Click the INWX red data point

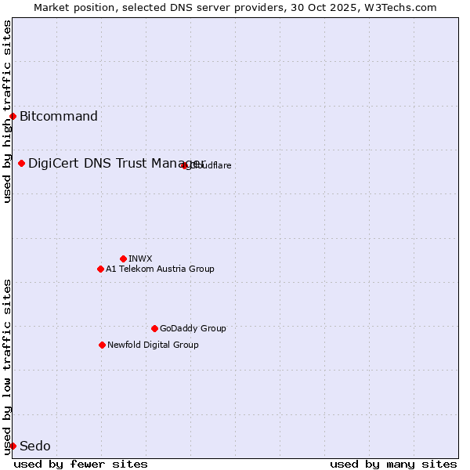(123, 258)
